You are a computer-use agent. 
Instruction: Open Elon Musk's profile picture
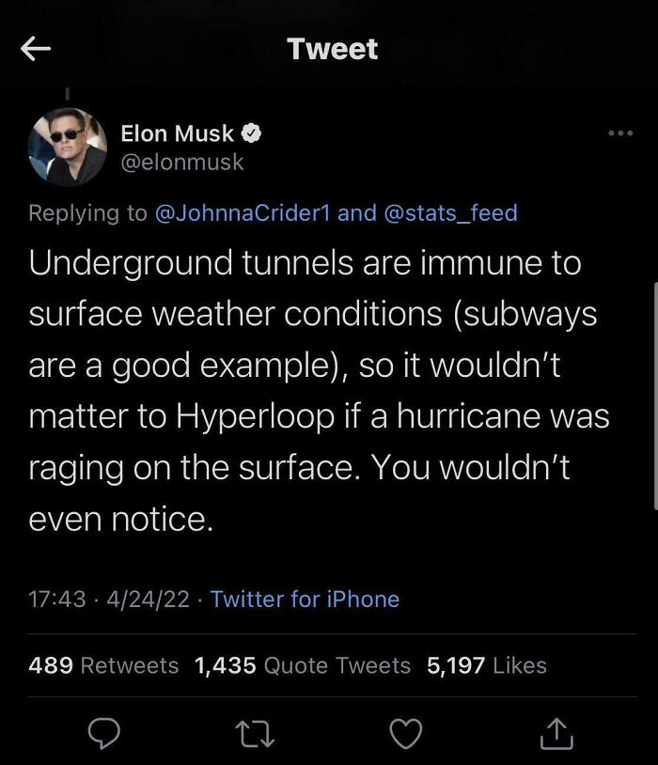point(67,147)
